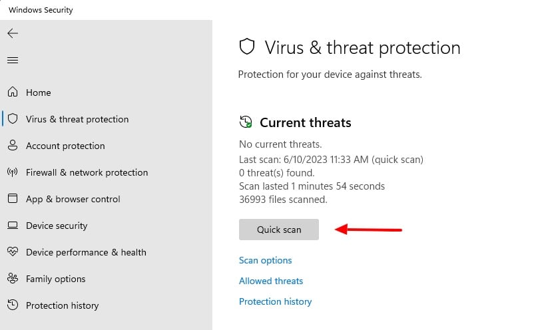Open the Firewall antenna icon
Screen dimensions: 538x330
(13, 172)
